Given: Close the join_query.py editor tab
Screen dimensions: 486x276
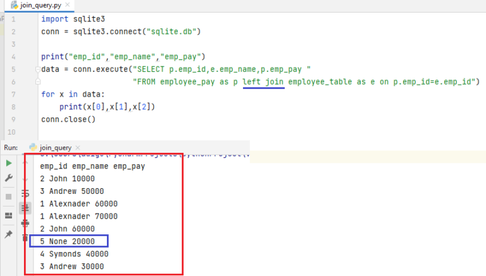Looking at the screenshot, I should pyautogui.click(x=67, y=5).
